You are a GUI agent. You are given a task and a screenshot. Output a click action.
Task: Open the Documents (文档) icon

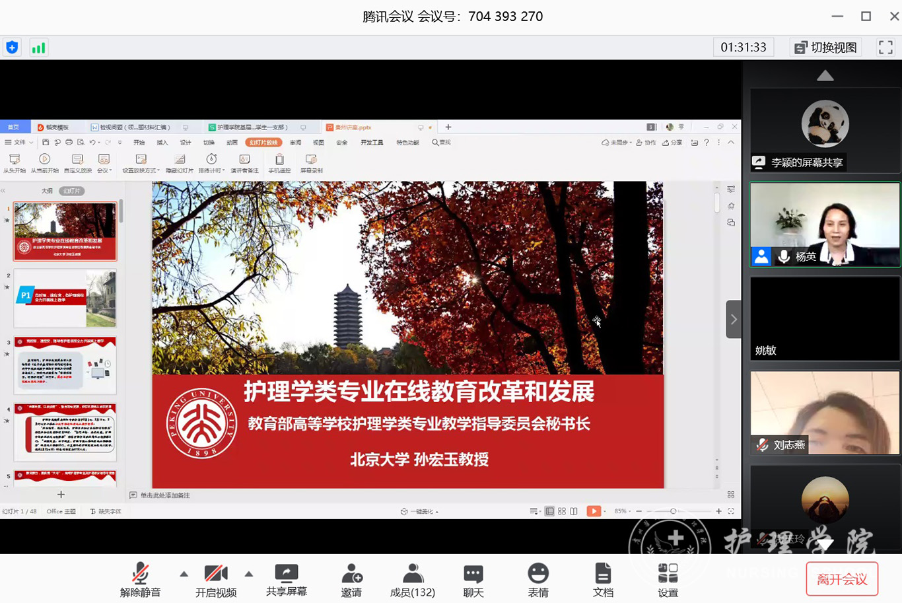tap(602, 580)
